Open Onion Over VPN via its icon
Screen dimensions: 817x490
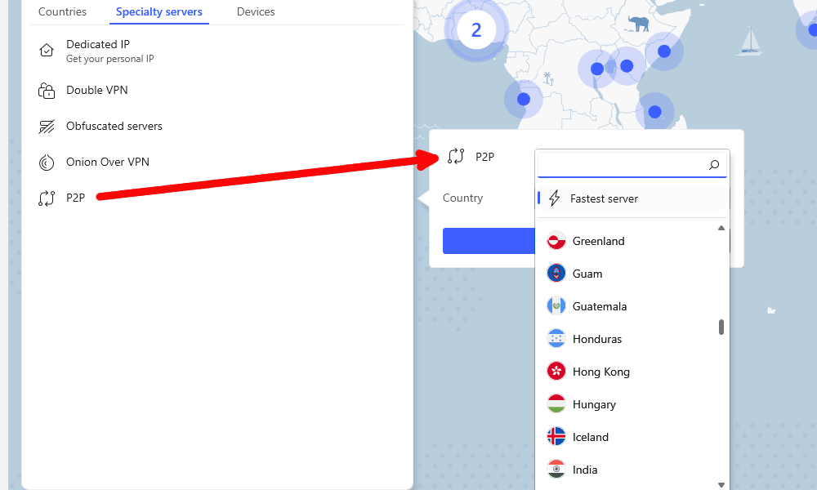pos(47,163)
